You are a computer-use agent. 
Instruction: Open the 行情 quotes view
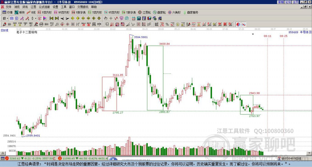point(8,12)
